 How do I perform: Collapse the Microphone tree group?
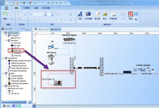pyautogui.click(x=3, y=58)
